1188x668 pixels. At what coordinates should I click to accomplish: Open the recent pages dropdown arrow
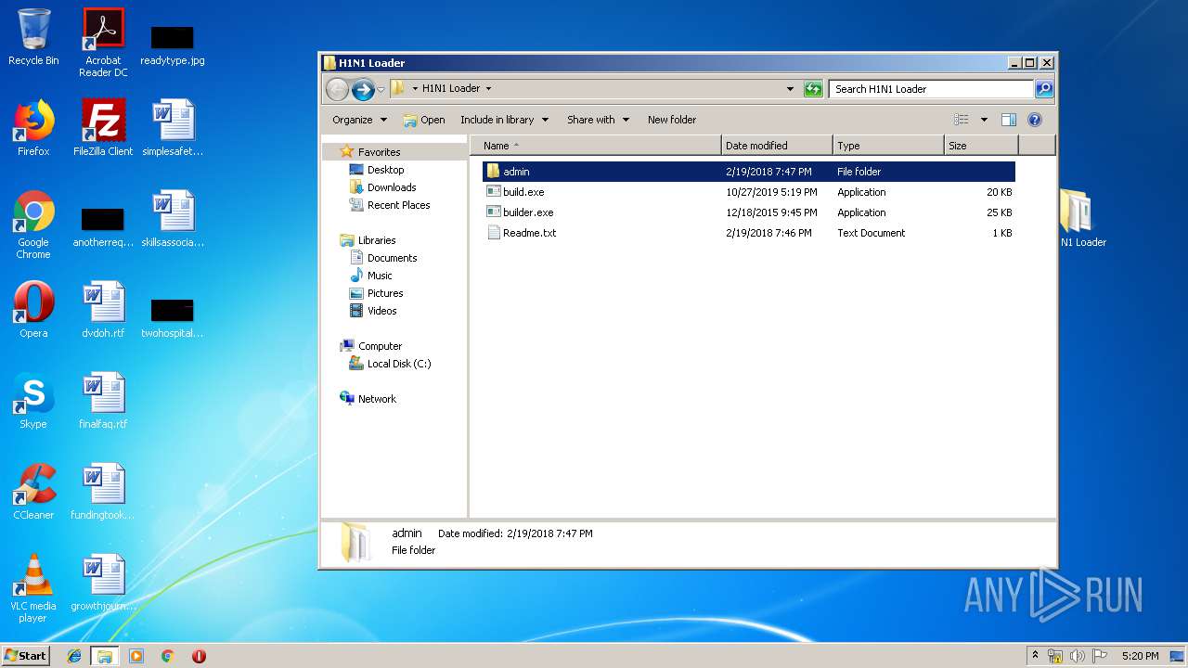[x=381, y=90]
